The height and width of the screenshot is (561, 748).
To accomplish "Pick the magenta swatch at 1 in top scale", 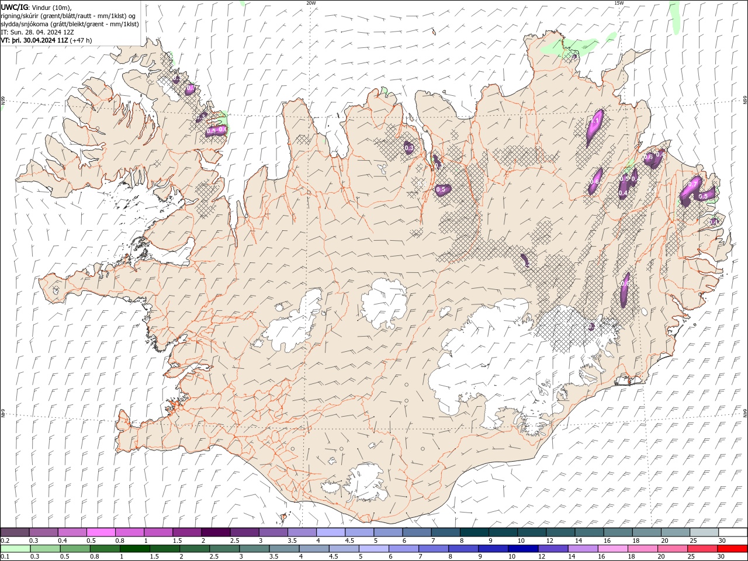I will 158,532.
